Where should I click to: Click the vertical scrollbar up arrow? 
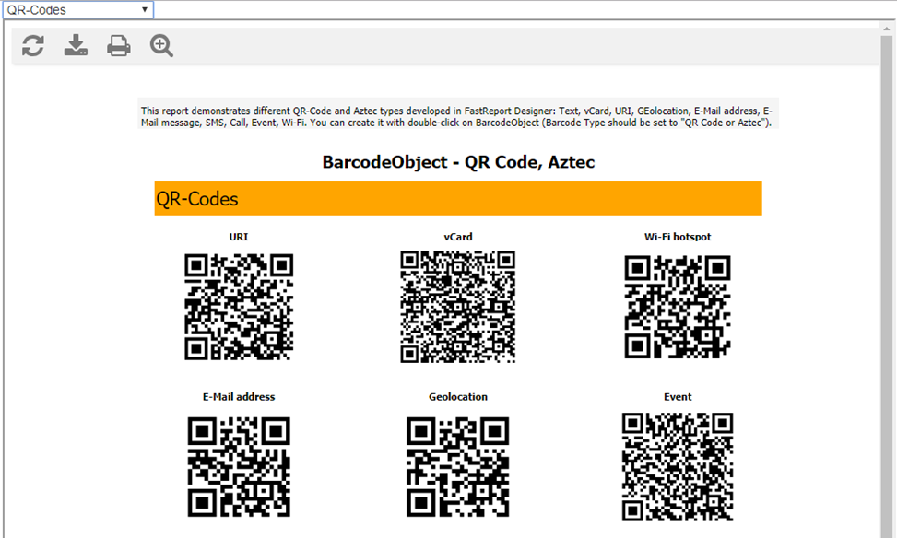[887, 28]
